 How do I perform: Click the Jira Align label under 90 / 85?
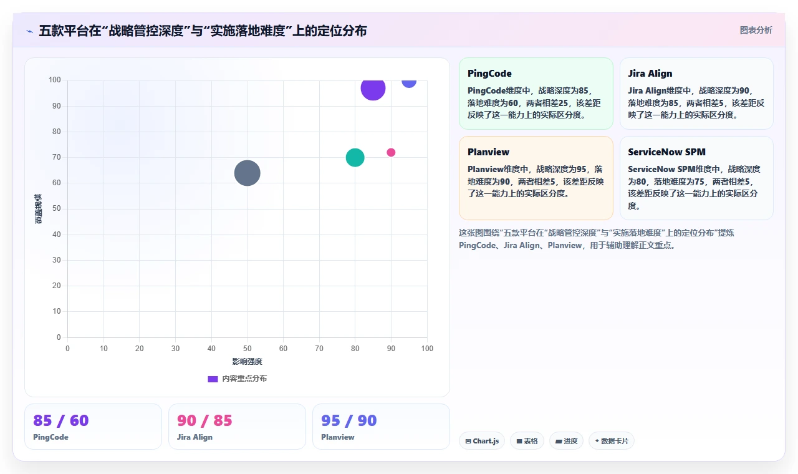[195, 437]
